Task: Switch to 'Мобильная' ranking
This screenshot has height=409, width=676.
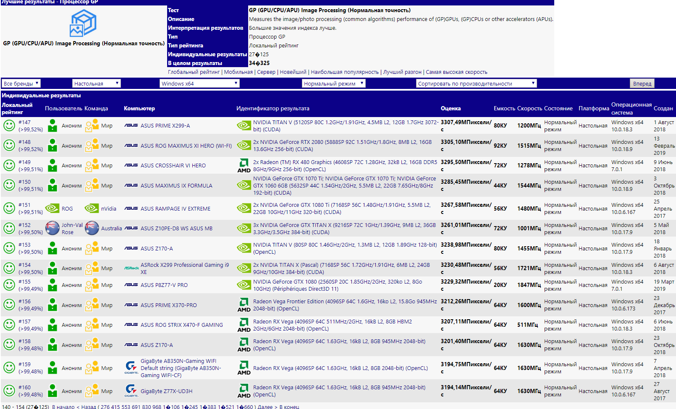Action: (x=238, y=72)
